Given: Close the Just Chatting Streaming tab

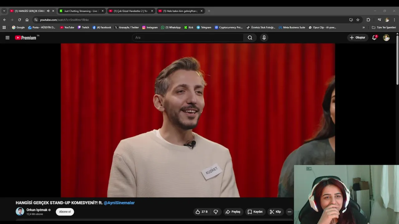Looking at the screenshot, I should (x=103, y=11).
